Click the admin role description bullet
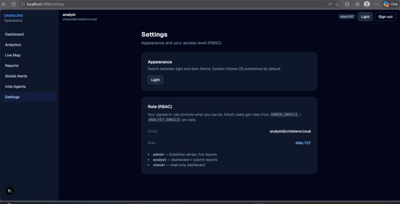The image size is (400, 204). pos(185,154)
